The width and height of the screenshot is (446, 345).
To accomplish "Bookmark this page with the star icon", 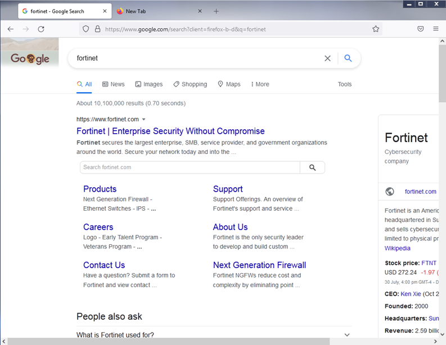I will pyautogui.click(x=376, y=29).
